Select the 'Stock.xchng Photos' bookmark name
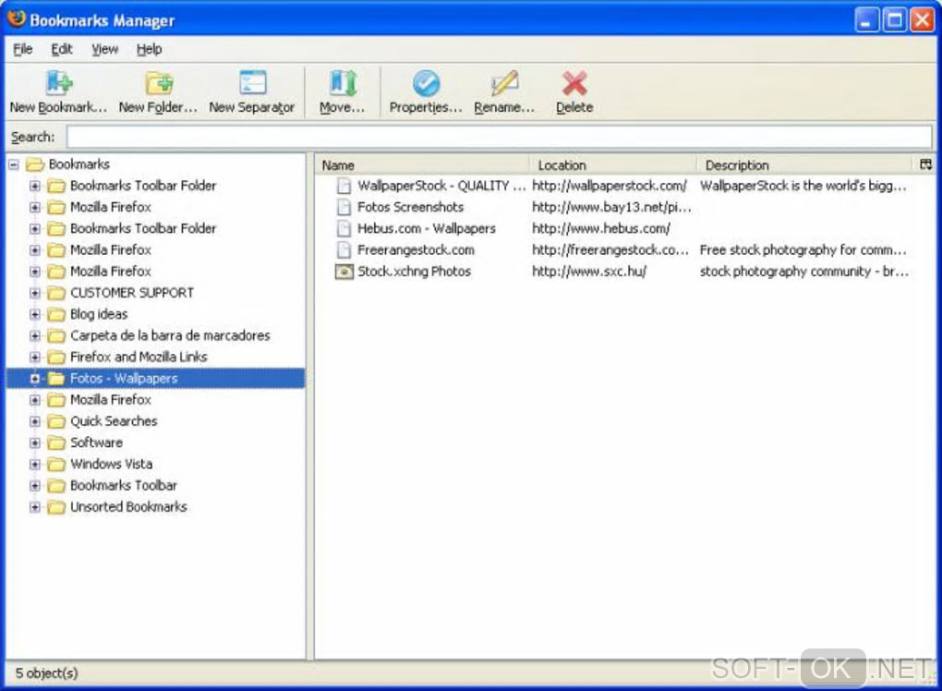This screenshot has width=942, height=691. pos(414,272)
